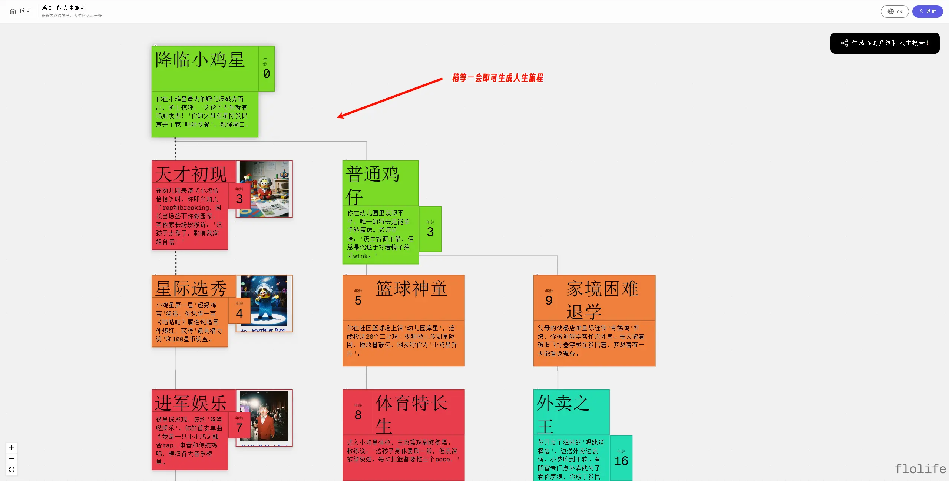Click the globe language icon
949x481 pixels.
(x=890, y=11)
